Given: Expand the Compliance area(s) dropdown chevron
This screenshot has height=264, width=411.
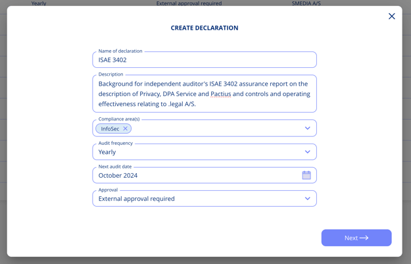Looking at the screenshot, I should coord(307,128).
